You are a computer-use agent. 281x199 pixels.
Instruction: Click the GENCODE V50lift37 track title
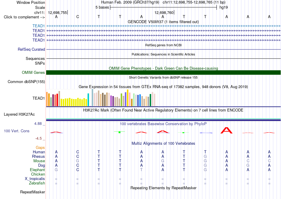(x=163, y=22)
